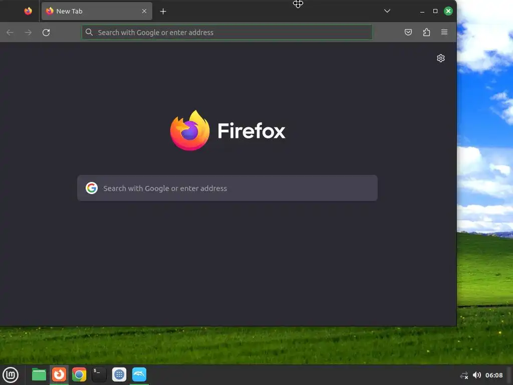Reload the current page

click(x=46, y=33)
